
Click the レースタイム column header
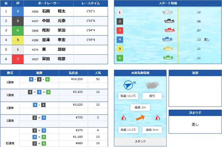click(91, 3)
